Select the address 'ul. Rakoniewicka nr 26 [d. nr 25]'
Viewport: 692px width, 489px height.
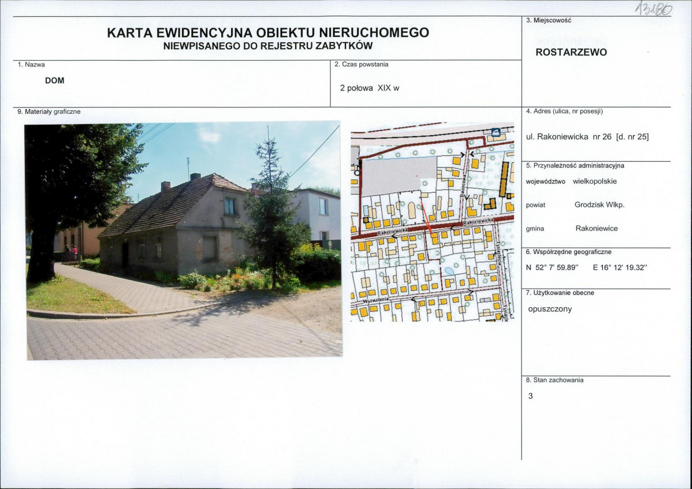(x=587, y=137)
